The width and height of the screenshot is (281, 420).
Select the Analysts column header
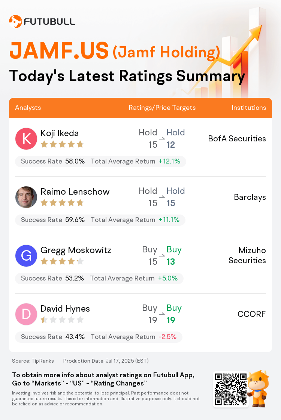tap(28, 108)
